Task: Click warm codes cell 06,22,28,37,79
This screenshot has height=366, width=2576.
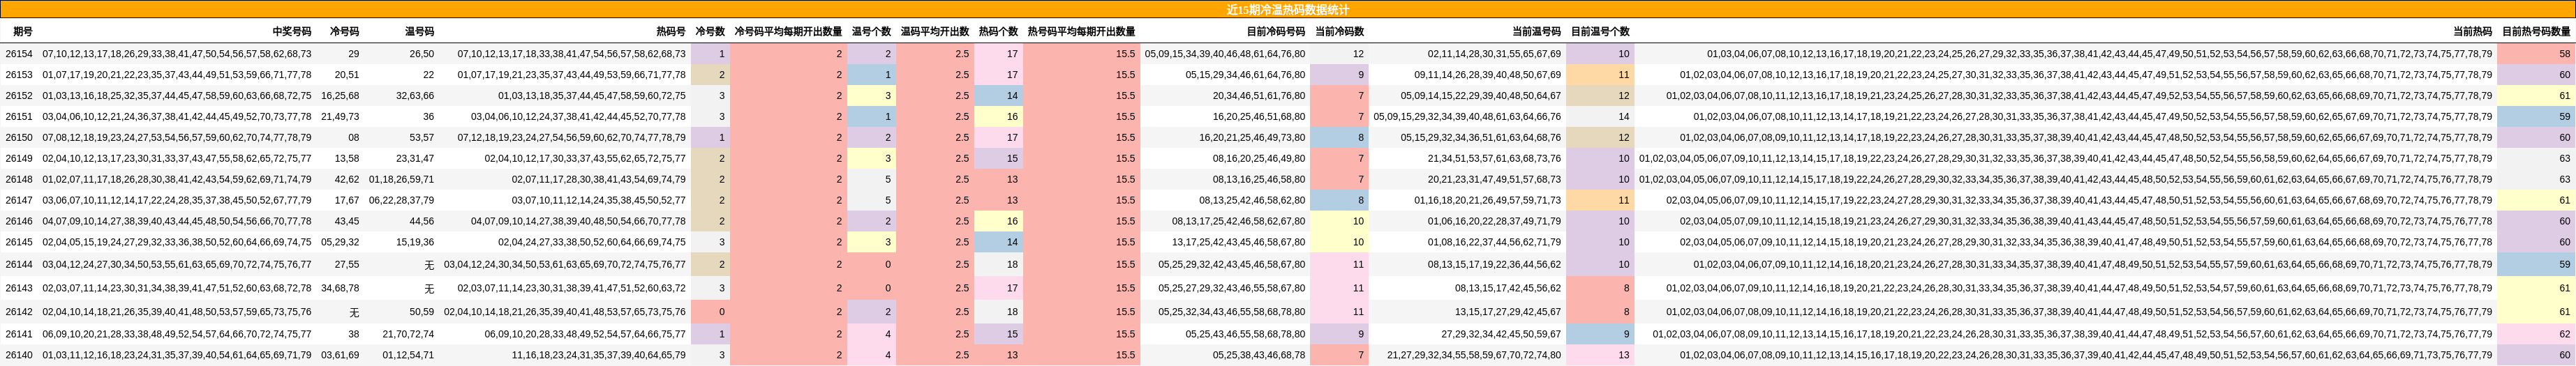Action: pyautogui.click(x=401, y=200)
